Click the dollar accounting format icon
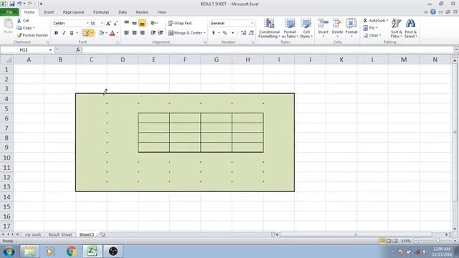 [214, 33]
